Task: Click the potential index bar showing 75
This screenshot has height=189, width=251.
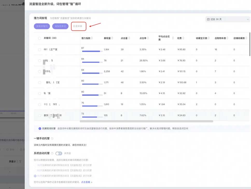Action: coord(92,106)
